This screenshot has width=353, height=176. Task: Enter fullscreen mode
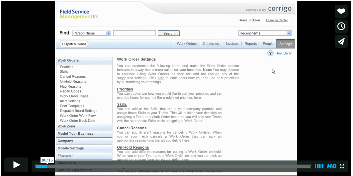click(x=342, y=166)
